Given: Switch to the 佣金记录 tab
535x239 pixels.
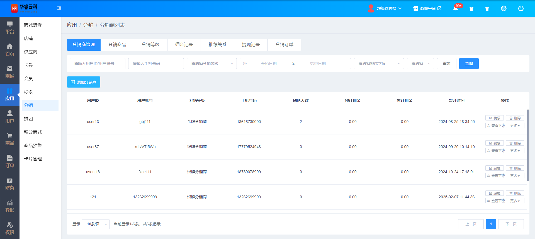Looking at the screenshot, I should [x=184, y=45].
